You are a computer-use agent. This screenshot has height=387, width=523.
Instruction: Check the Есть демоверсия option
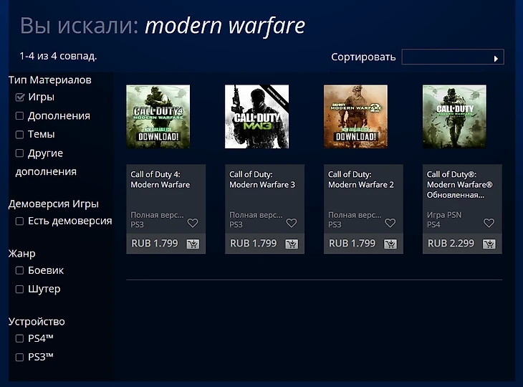pyautogui.click(x=19, y=221)
